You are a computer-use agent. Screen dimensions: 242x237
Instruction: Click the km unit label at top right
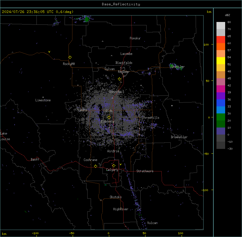click(209, 12)
